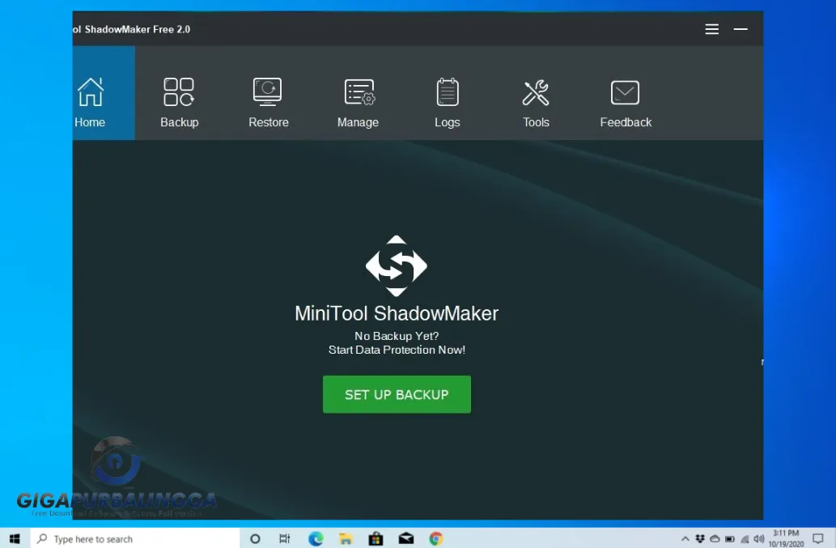This screenshot has height=548, width=836.
Task: Open the Mail app from taskbar
Action: tap(406, 539)
